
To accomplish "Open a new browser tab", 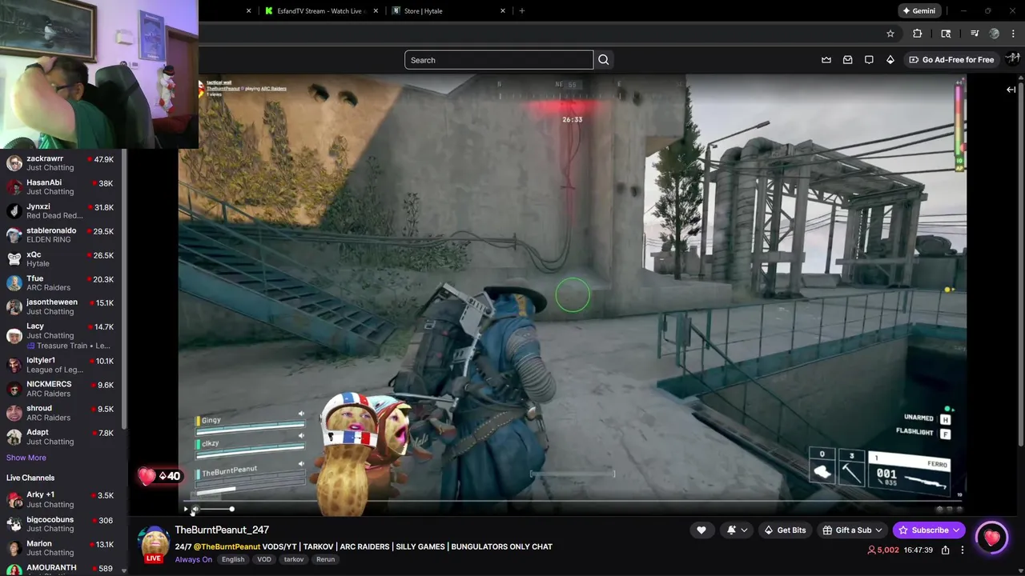I will tap(522, 10).
